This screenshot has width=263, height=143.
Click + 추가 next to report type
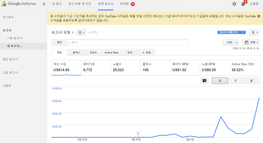point(92,33)
